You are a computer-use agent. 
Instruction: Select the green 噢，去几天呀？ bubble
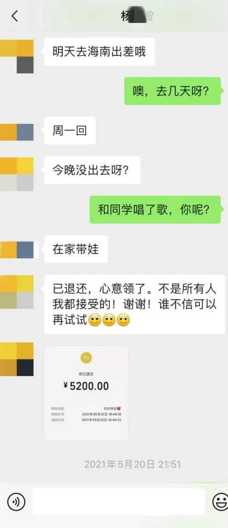pos(172,91)
